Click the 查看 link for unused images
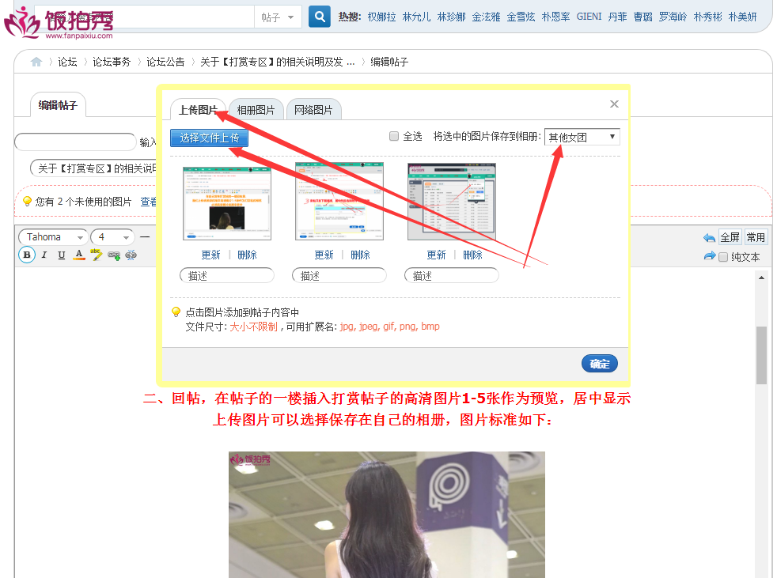Image resolution: width=777 pixels, height=578 pixels. [148, 202]
